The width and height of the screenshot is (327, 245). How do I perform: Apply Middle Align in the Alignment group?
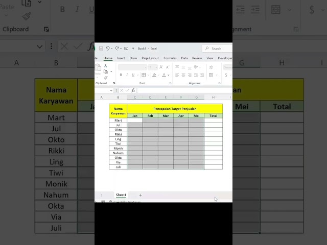[x=183, y=67]
